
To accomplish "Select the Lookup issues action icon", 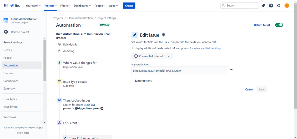I will 60,100.
